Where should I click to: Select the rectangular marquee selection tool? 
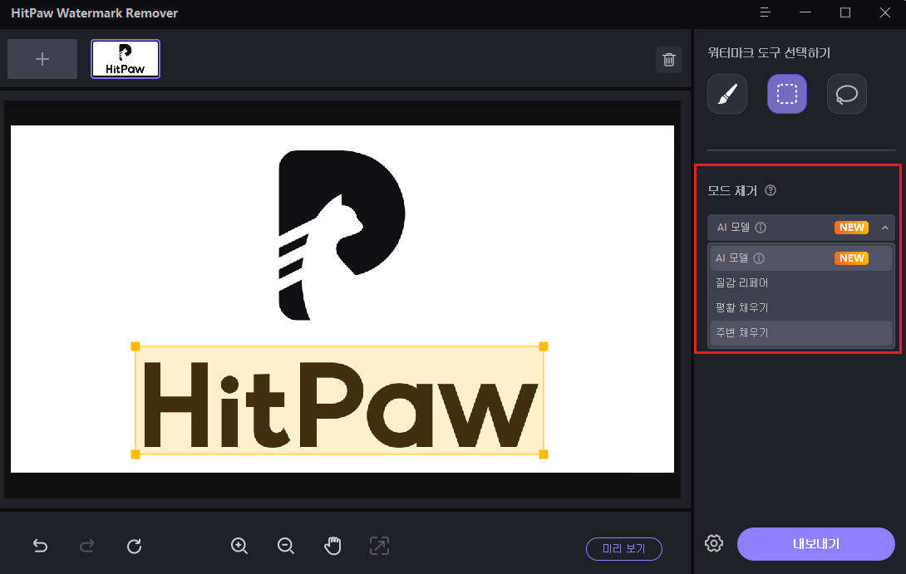[x=786, y=94]
